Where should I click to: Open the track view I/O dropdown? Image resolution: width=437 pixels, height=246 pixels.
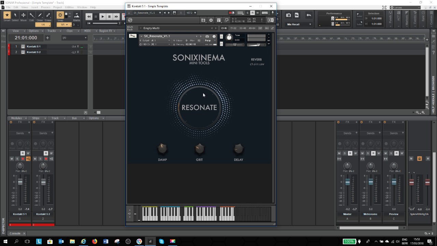tap(74, 38)
